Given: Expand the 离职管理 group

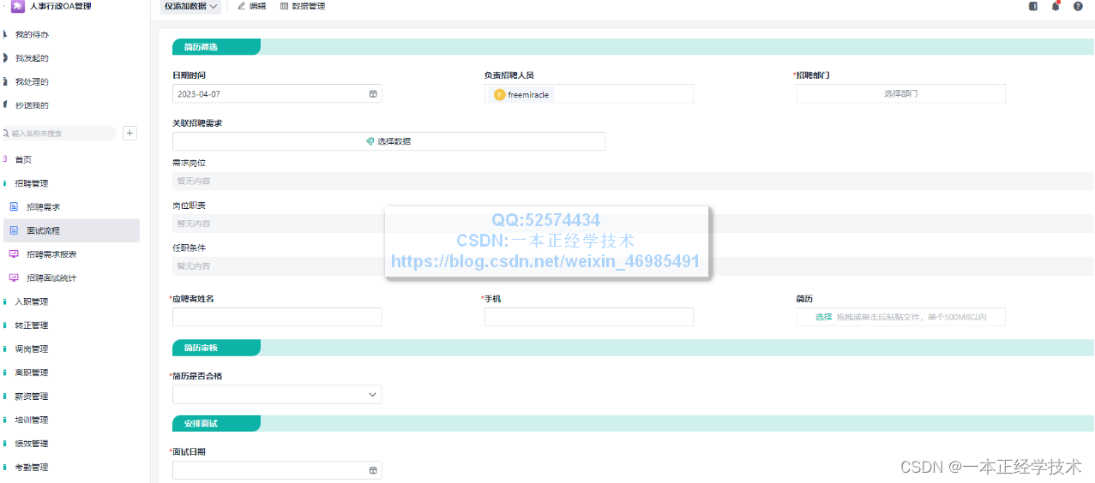Looking at the screenshot, I should 31,373.
